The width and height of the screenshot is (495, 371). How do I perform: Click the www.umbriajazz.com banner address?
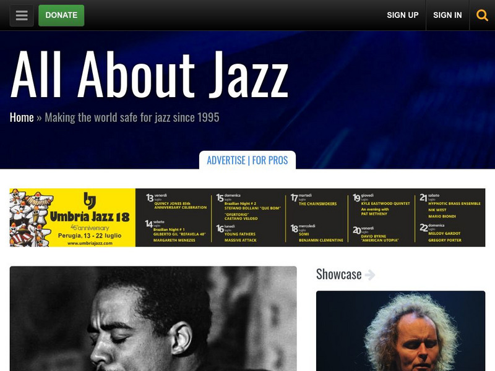point(90,243)
